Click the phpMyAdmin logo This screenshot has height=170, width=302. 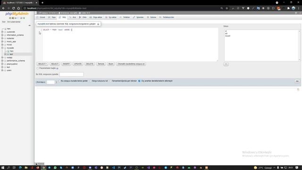pos(17,14)
